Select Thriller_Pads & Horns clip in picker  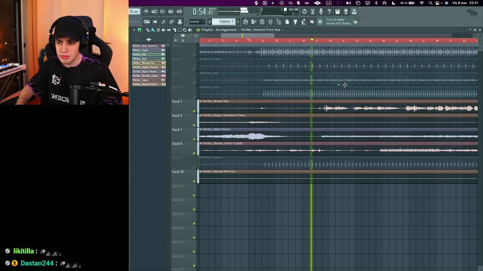149,72
